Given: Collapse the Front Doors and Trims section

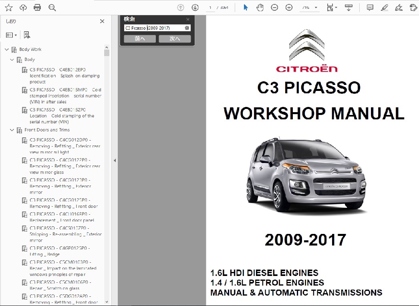Looking at the screenshot, I should pos(12,130).
